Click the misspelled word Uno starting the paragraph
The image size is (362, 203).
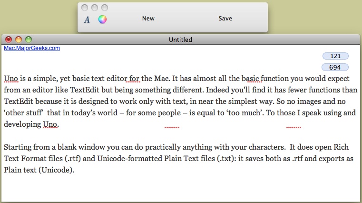click(x=11, y=79)
